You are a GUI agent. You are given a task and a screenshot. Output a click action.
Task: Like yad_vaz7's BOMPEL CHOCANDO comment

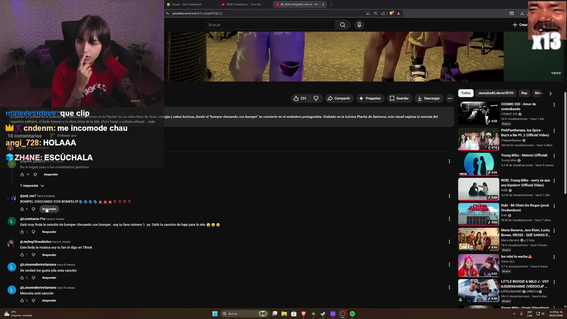click(22, 209)
